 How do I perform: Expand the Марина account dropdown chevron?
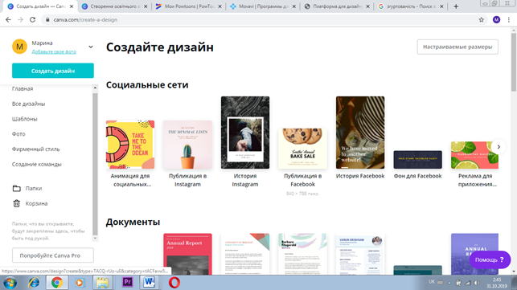[x=91, y=47]
